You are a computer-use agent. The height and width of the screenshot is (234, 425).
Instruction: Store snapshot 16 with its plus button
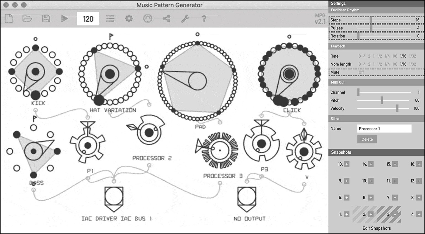pos(419,164)
